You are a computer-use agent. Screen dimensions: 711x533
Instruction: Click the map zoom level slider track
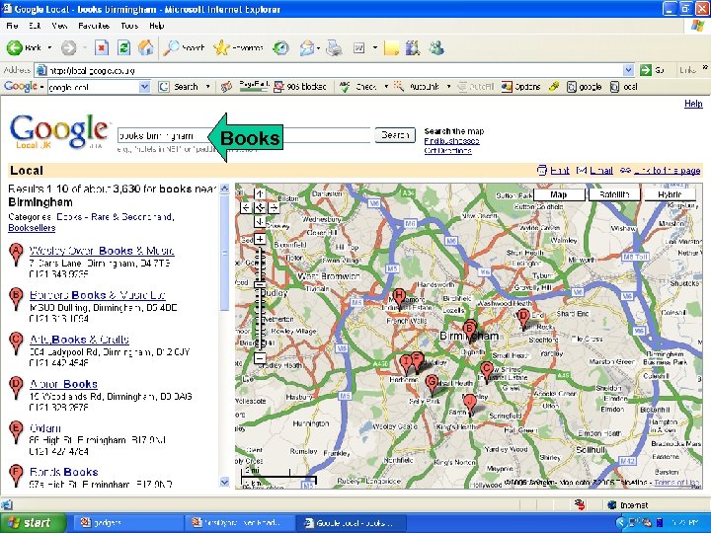tap(260, 299)
